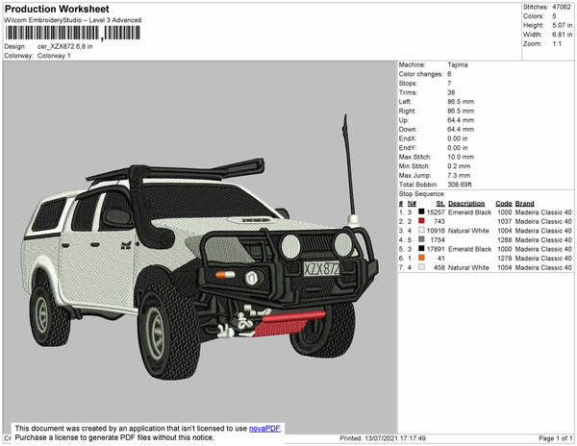Click the 'Colorway 1' value
Screen dimensions: 577x446
54,56
